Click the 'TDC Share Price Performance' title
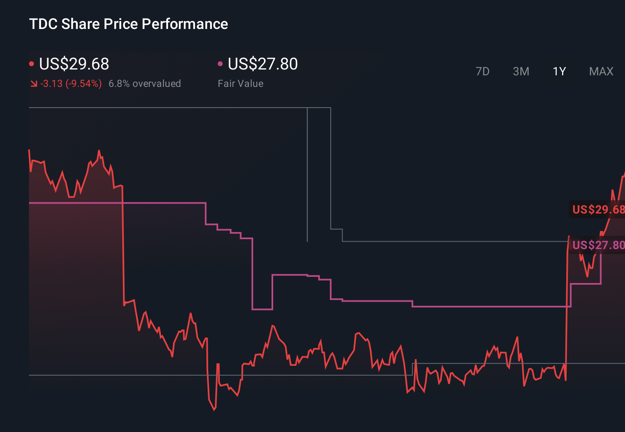 click(x=128, y=24)
